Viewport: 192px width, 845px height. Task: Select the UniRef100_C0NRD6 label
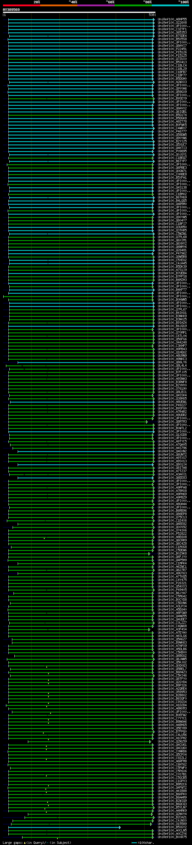(172, 751)
